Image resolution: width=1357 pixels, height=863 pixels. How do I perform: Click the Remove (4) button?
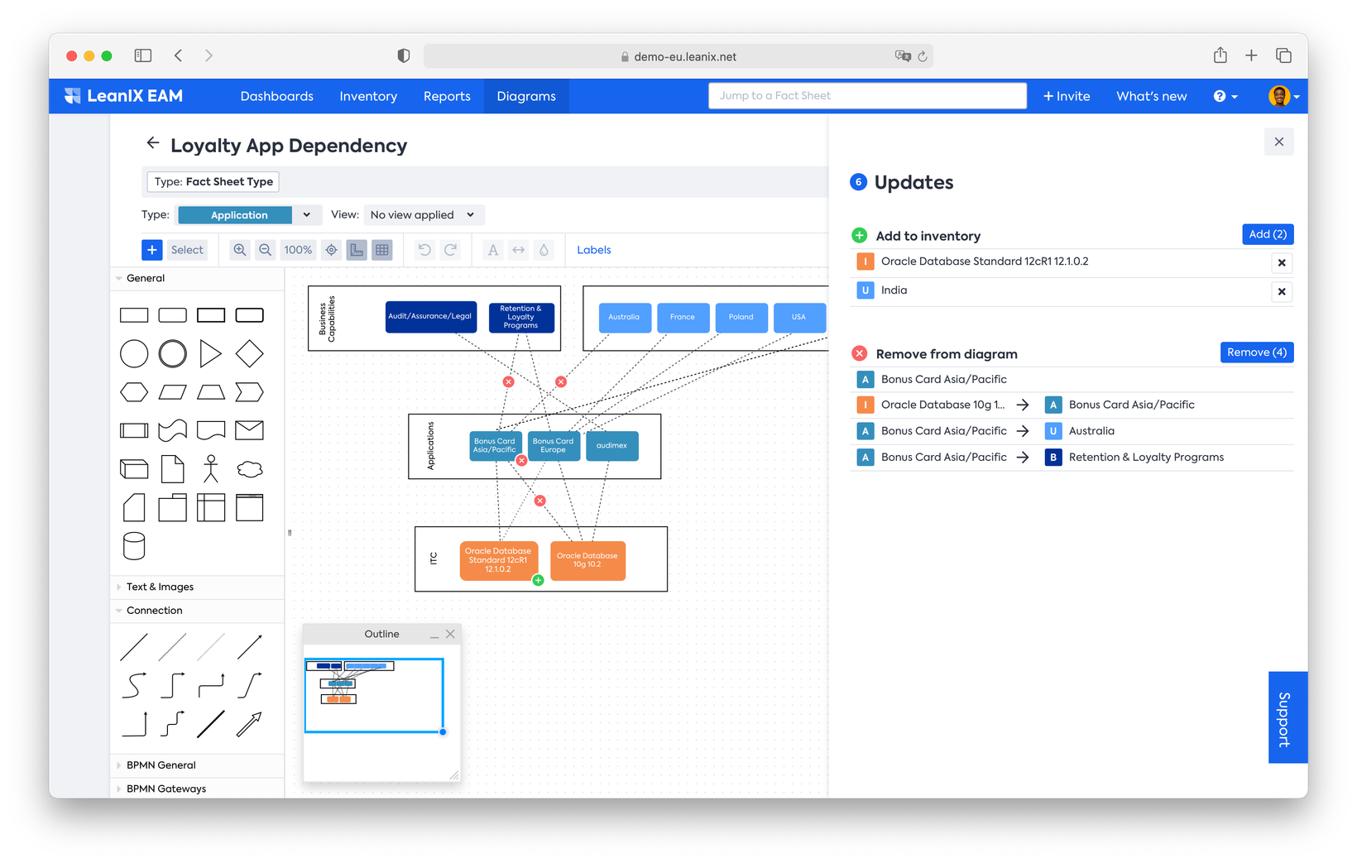tap(1257, 352)
